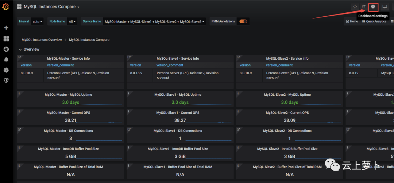Open the Alerting bell icon in sidebar
This screenshot has height=183, width=394.
tap(6, 59)
